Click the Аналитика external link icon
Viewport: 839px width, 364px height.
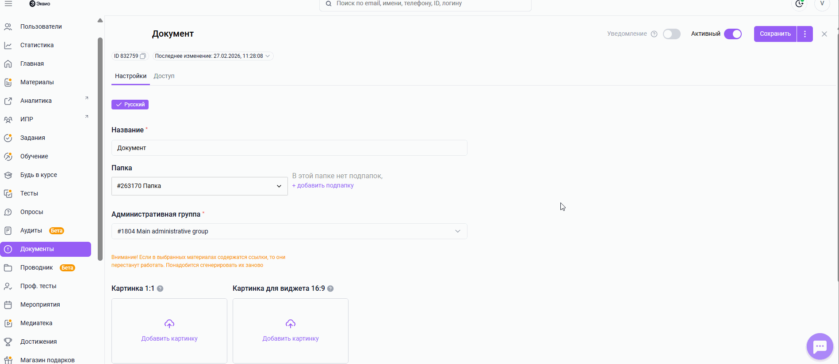tap(8, 101)
